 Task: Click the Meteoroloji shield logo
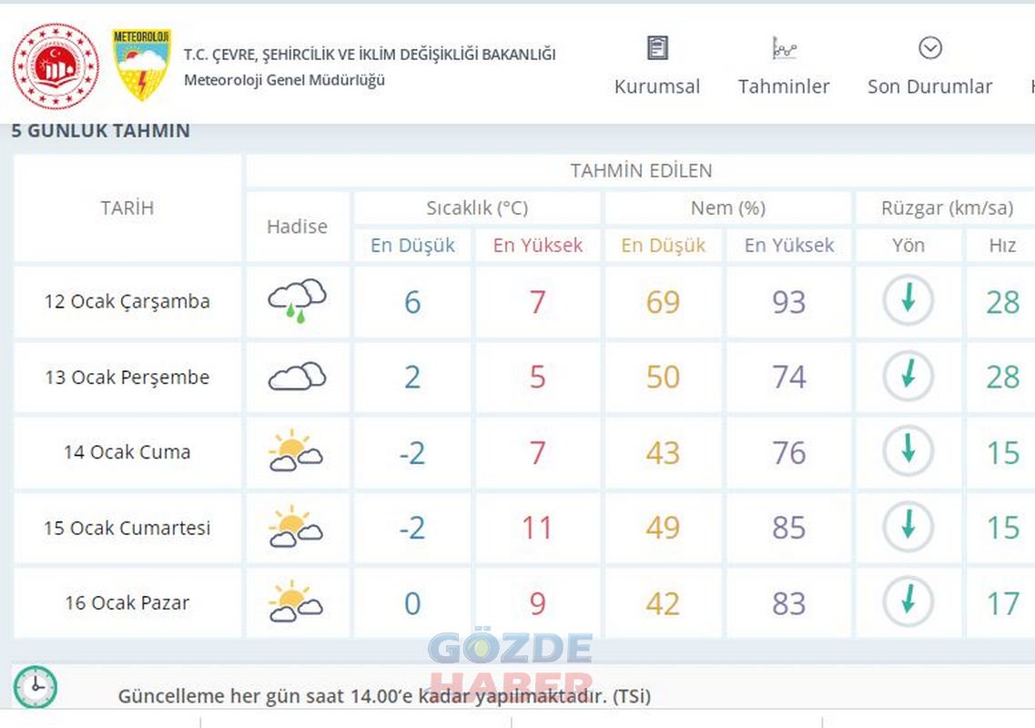click(x=141, y=65)
